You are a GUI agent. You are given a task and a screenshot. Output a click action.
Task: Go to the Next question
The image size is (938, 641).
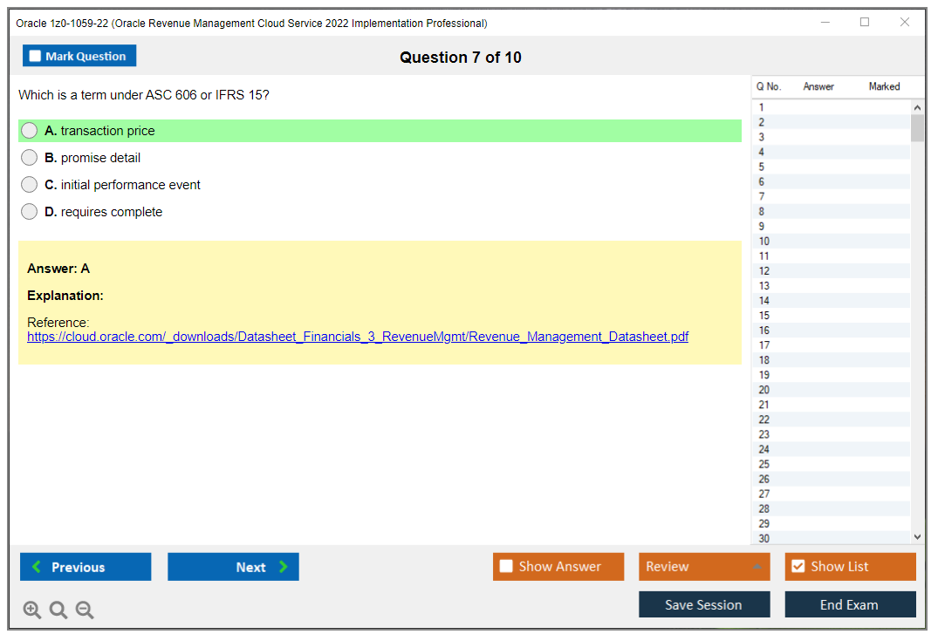(233, 567)
